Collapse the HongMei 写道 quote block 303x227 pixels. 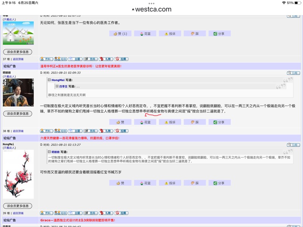49,80
